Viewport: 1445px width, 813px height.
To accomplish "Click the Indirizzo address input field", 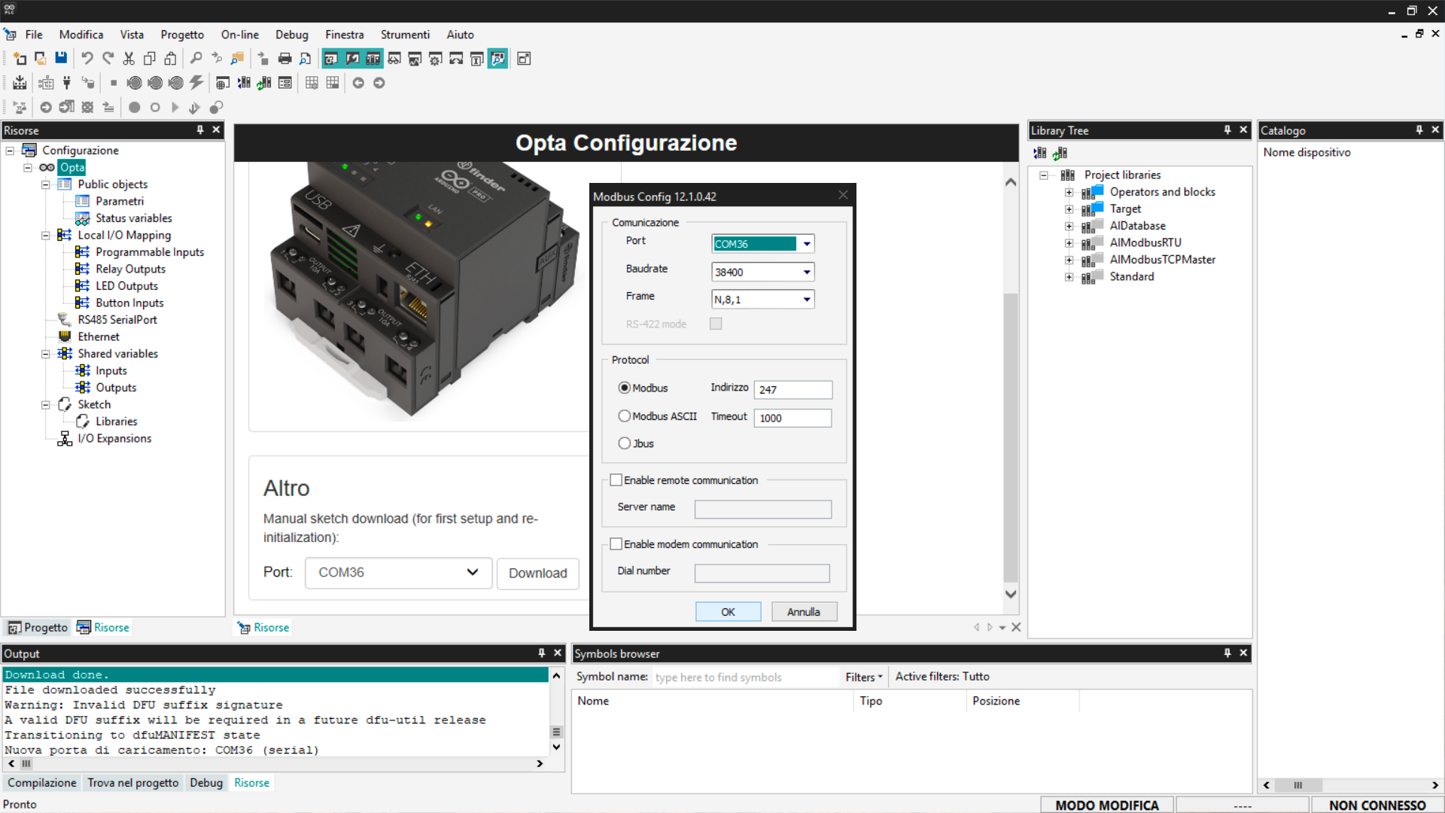I will tap(792, 390).
